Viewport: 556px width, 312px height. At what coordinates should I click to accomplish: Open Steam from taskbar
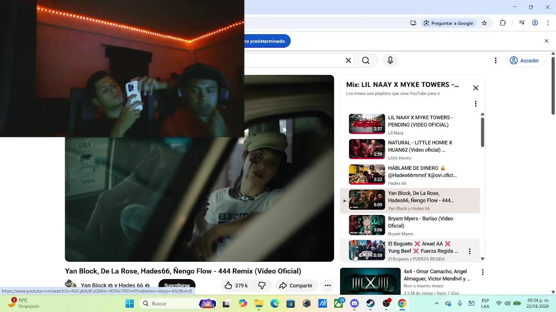tap(371, 304)
